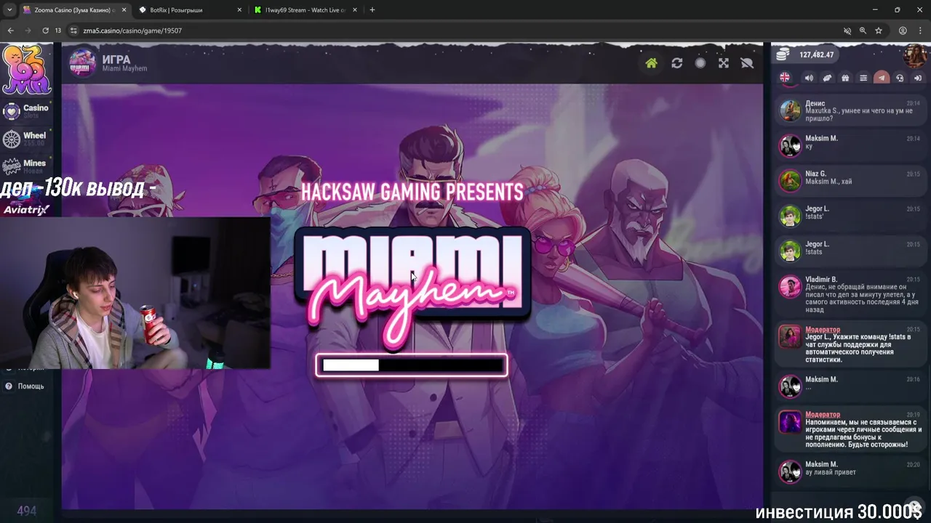Open the profile avatar picture
Screen dimensions: 931x523
click(915, 54)
